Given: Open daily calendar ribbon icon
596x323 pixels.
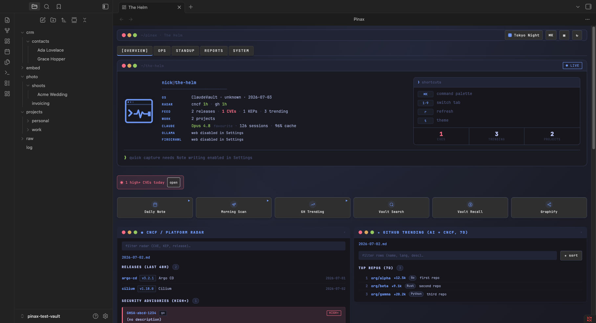Looking at the screenshot, I should click(7, 52).
